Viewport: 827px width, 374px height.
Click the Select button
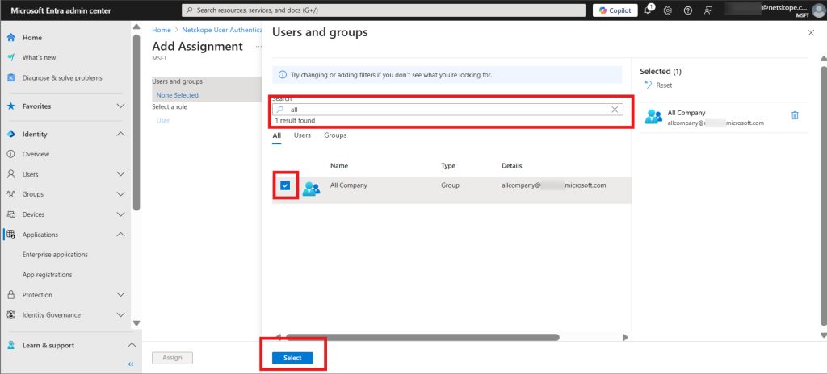pos(292,358)
